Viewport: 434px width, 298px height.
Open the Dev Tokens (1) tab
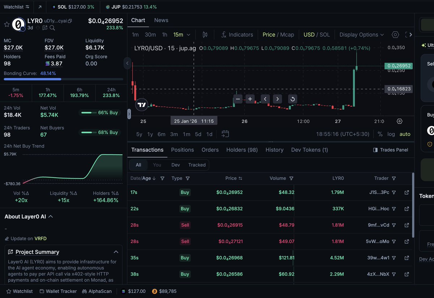tap(310, 150)
